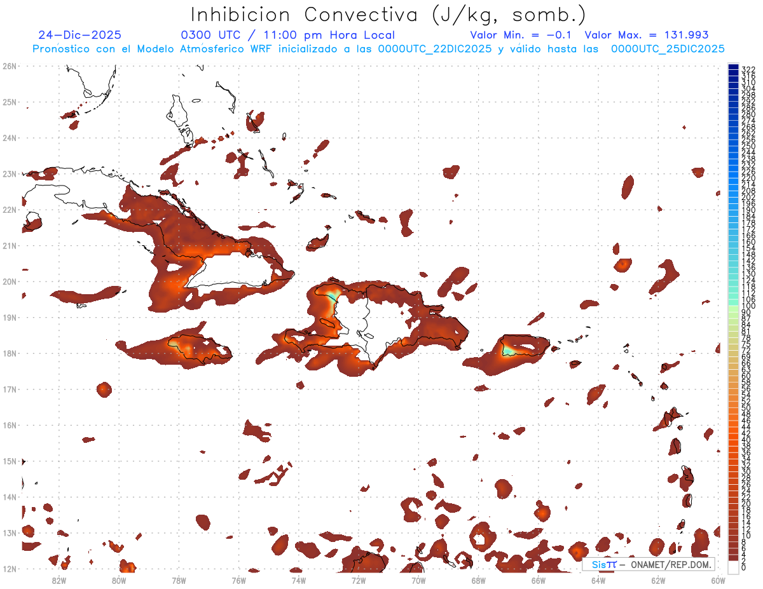
Task: Click the '17N' latitude label
Action: pyautogui.click(x=10, y=389)
